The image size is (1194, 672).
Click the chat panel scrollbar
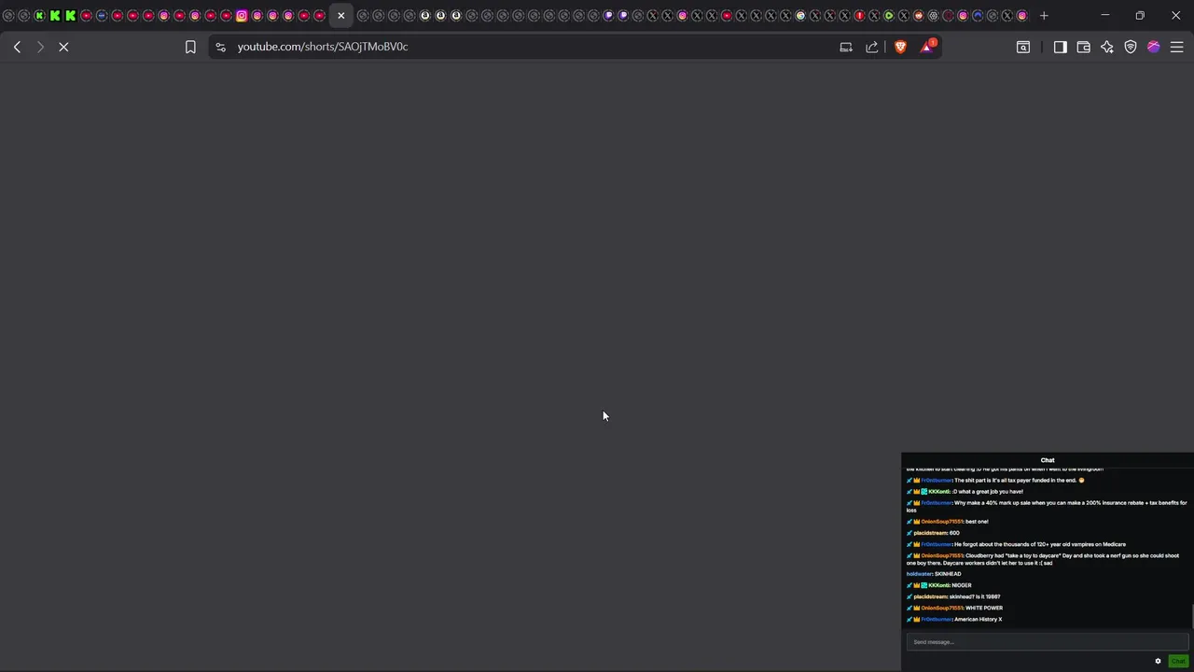[1191, 616]
